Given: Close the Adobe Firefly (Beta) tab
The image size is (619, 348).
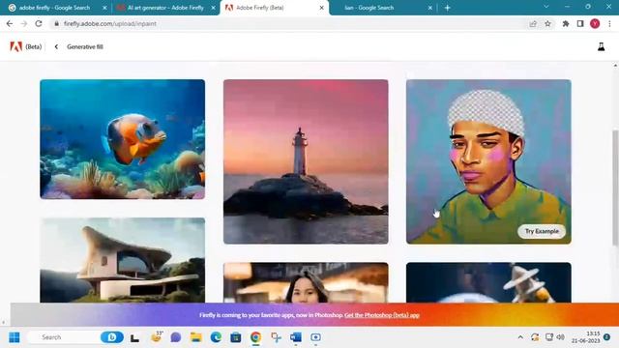Looking at the screenshot, I should pos(321,8).
